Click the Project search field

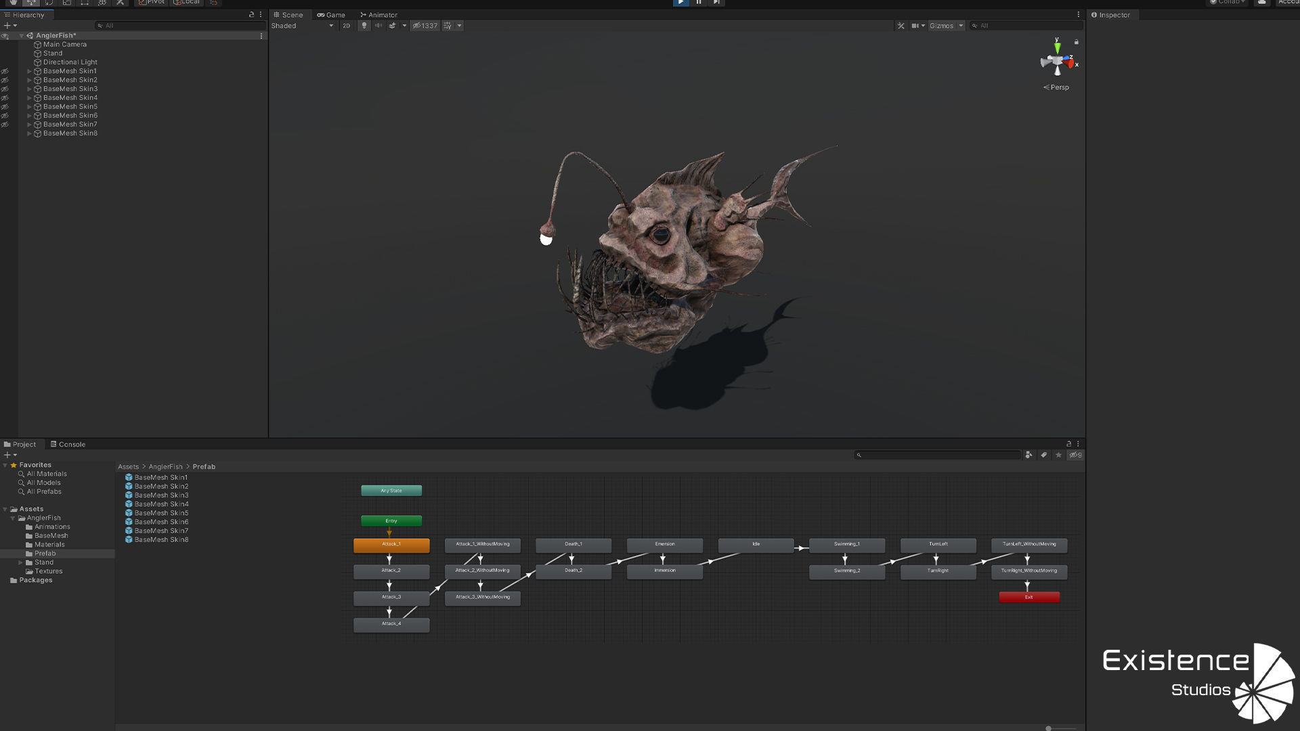pyautogui.click(x=937, y=455)
